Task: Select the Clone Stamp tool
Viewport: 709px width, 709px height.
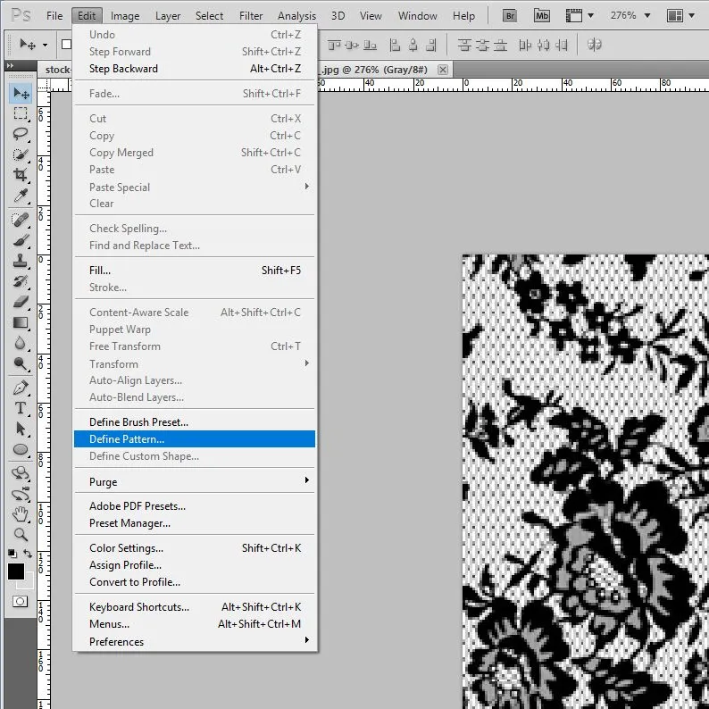Action: click(x=21, y=261)
